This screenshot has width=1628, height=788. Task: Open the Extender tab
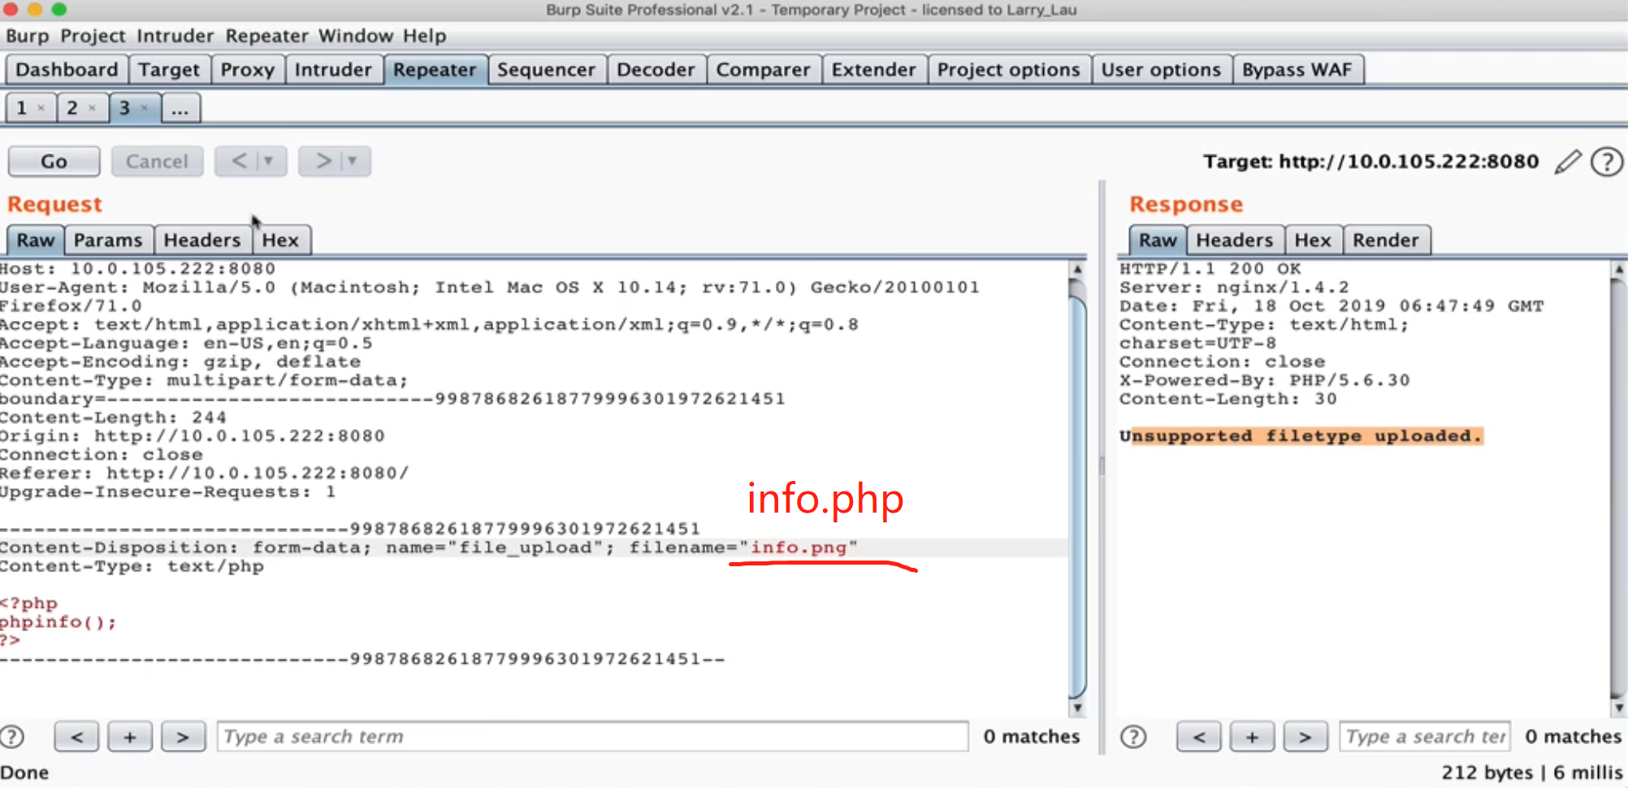[x=873, y=70]
